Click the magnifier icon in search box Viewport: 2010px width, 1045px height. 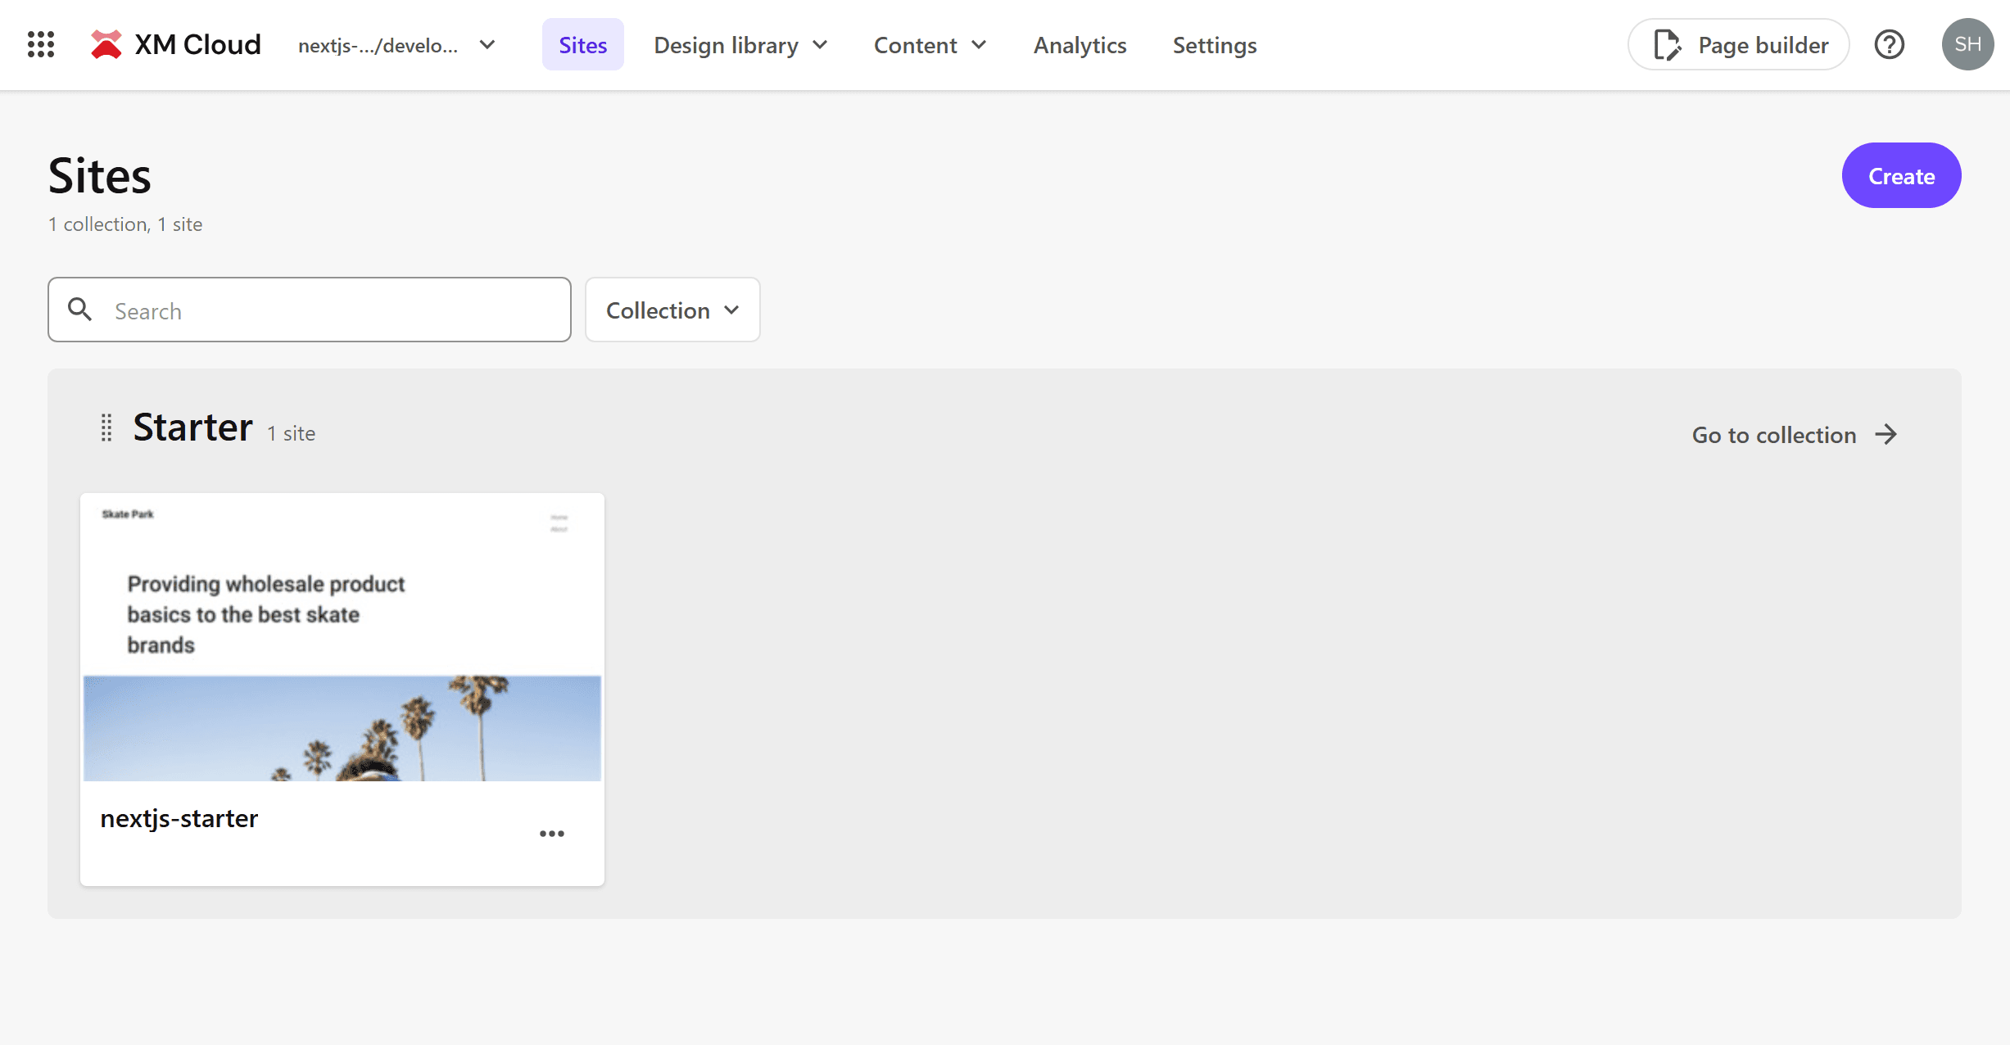point(79,310)
